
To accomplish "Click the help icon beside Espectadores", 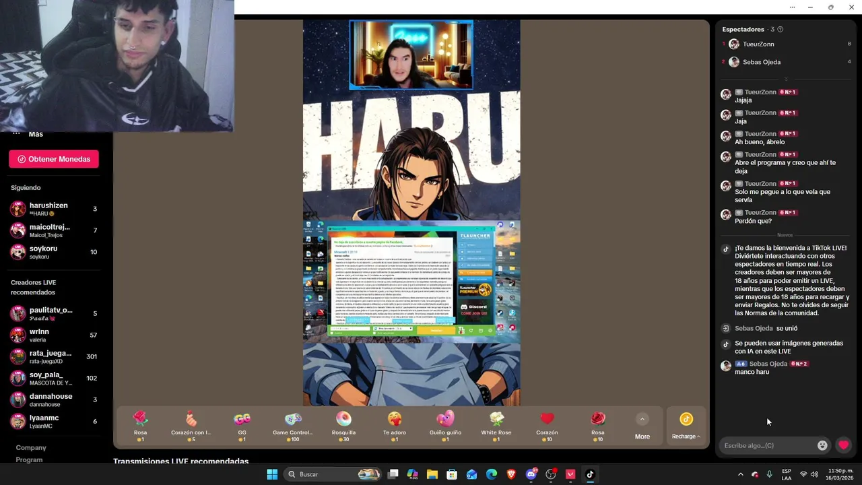I will coord(780,30).
